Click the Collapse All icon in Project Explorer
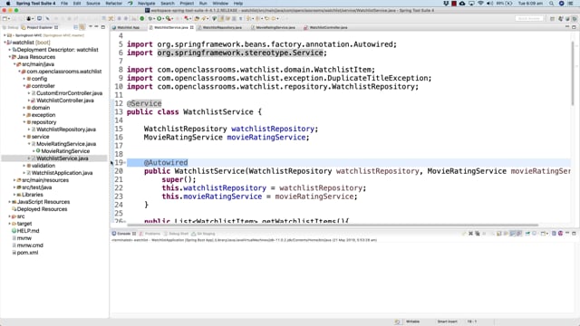The height and width of the screenshot is (326, 580). point(75,27)
